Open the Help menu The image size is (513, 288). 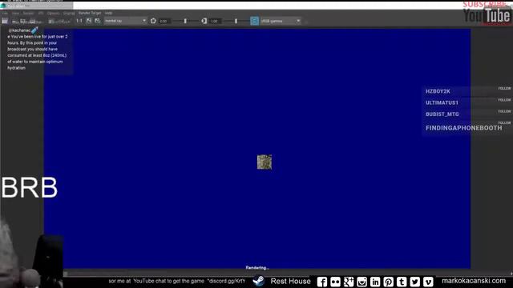[108, 13]
